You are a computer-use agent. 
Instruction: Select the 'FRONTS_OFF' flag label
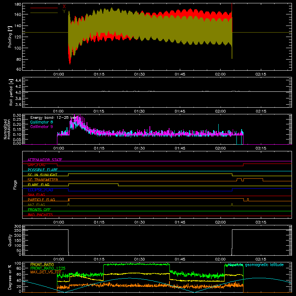coord(39,209)
